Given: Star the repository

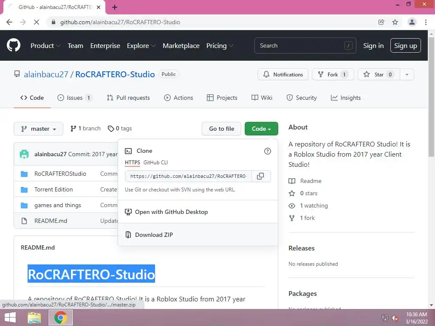Looking at the screenshot, I should point(379,75).
